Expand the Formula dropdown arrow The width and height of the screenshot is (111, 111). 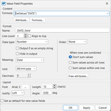[x=107, y=14]
